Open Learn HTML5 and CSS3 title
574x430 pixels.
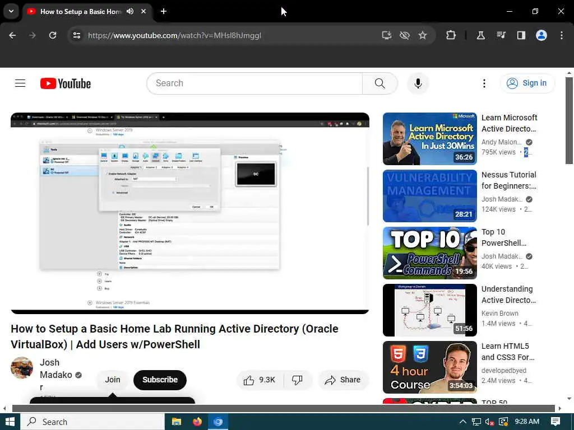[508, 352]
